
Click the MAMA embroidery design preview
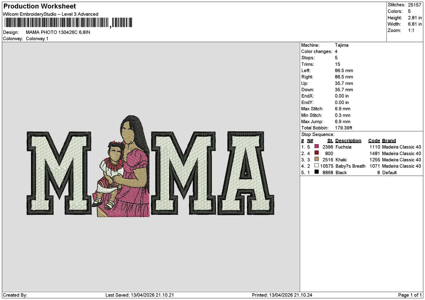point(150,167)
